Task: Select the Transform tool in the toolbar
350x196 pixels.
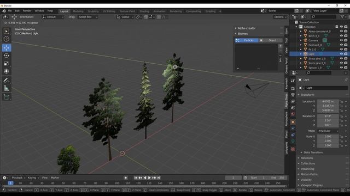Action: (6, 71)
